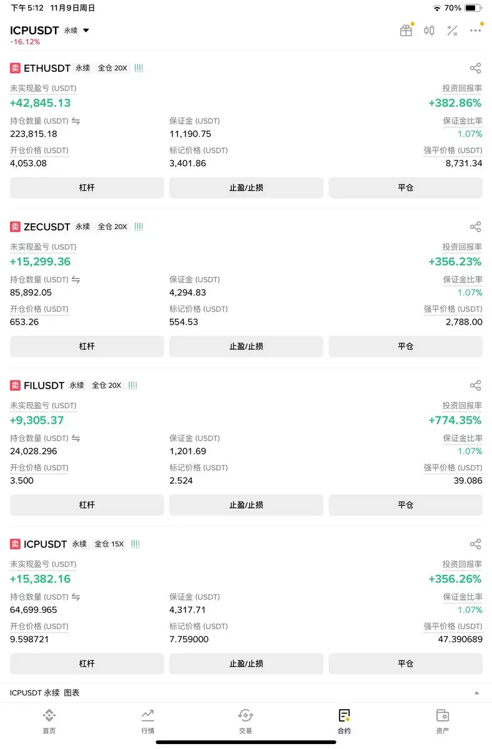Share the ZECUSDT position
Screen dimensions: 492x749
475,227
